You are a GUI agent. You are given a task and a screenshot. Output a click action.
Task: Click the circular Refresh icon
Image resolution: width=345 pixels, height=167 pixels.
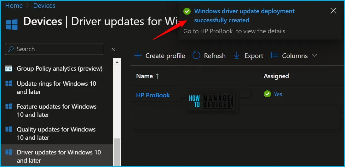point(196,56)
